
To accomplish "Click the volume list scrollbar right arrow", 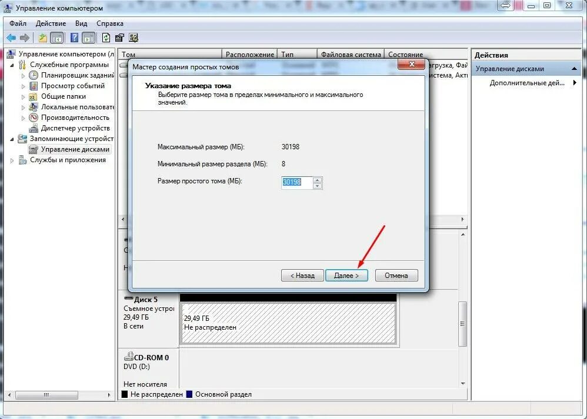I will [x=463, y=219].
